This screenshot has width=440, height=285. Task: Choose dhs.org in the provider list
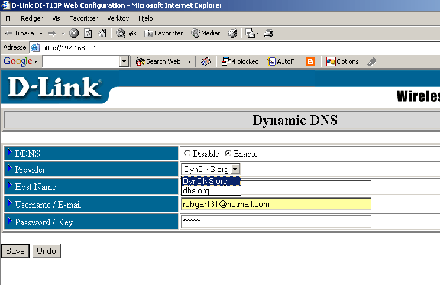tap(211, 190)
